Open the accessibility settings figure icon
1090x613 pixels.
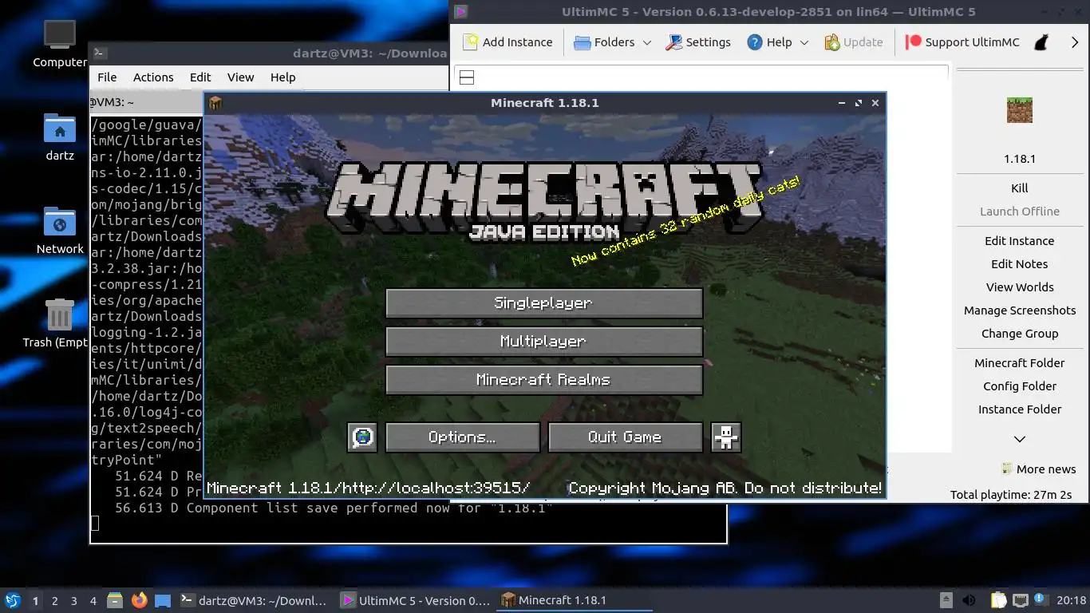tap(726, 437)
